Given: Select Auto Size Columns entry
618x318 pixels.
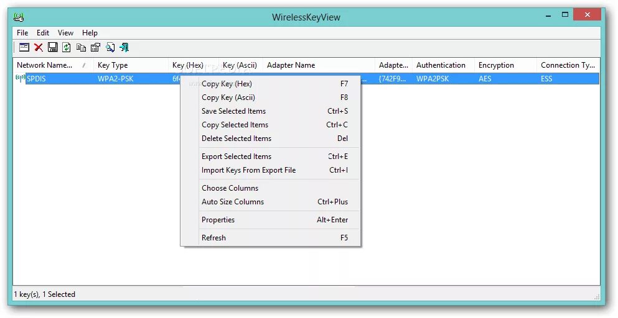Looking at the screenshot, I should pos(270,202).
